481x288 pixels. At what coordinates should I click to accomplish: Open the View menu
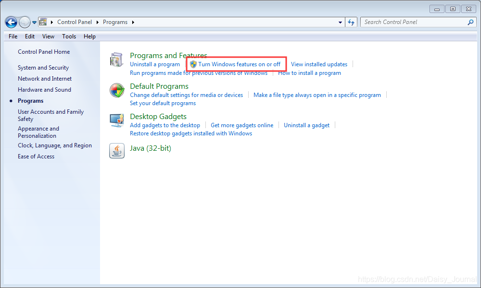pyautogui.click(x=48, y=36)
